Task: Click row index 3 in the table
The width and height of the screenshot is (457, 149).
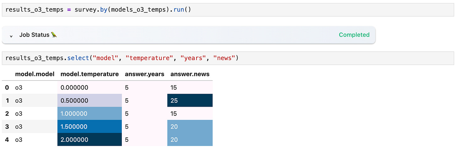Action: (x=7, y=126)
